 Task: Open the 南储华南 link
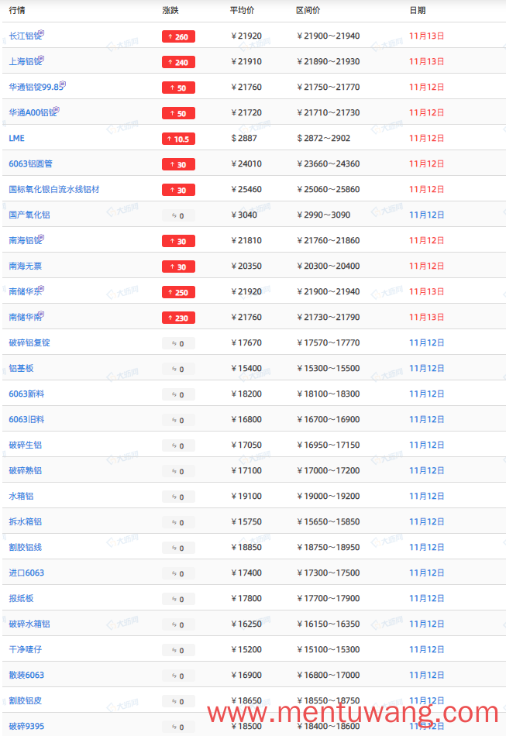(x=24, y=318)
